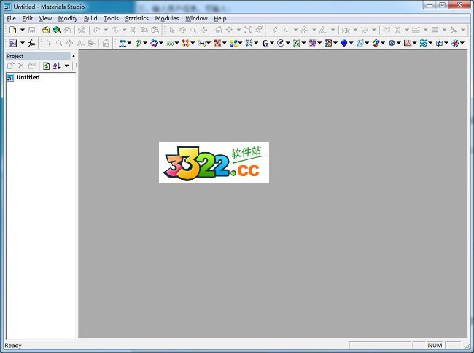
Task: Click the NUM indicator in status bar
Action: [435, 345]
